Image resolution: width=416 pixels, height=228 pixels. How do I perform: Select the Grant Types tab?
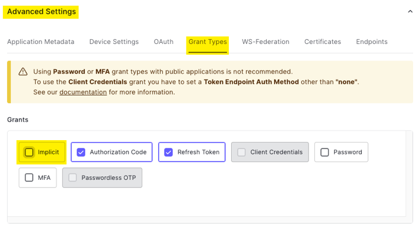click(208, 42)
